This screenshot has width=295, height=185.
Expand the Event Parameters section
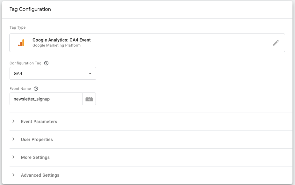(x=39, y=122)
